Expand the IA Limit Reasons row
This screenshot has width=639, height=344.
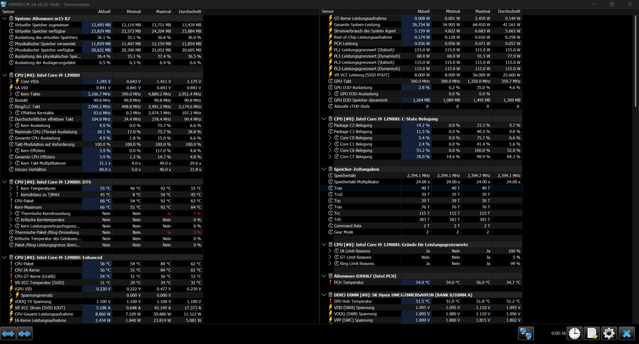tap(330, 251)
